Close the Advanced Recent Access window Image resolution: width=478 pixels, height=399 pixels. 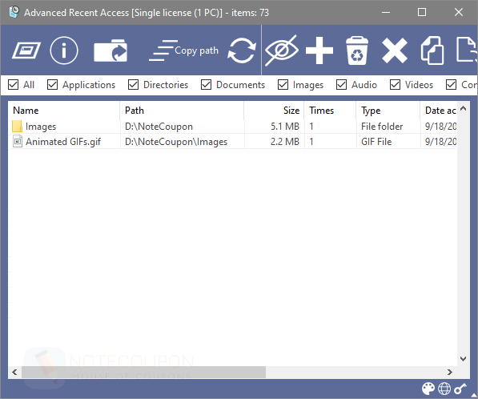[459, 12]
